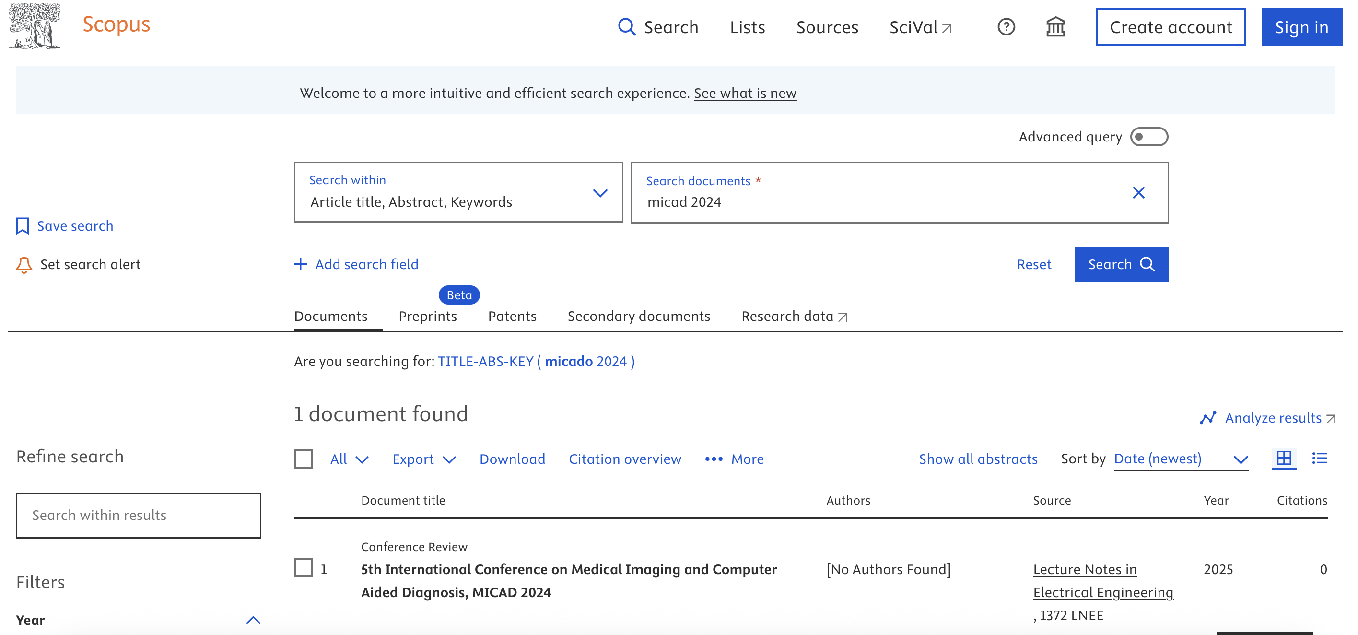Screen dimensions: 1358x635
Task: Check the select all documents checkbox
Action: coord(303,459)
